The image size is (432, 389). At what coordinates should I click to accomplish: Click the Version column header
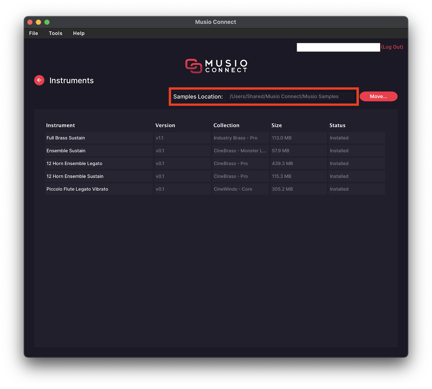coord(165,125)
